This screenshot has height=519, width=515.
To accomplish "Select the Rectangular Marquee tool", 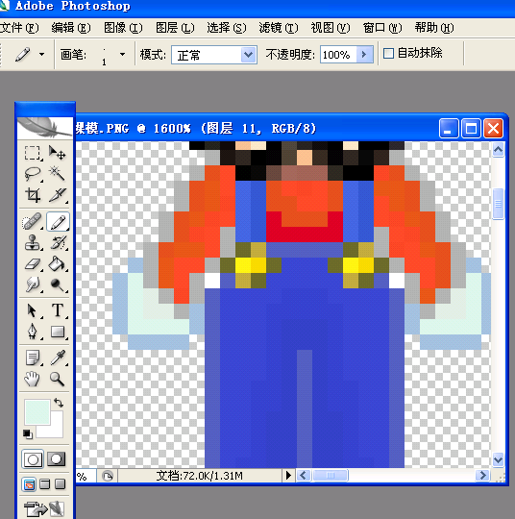I will tap(33, 153).
